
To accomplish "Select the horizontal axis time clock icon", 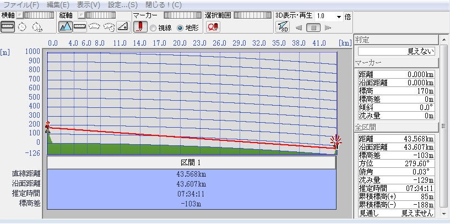I will click(22, 26).
